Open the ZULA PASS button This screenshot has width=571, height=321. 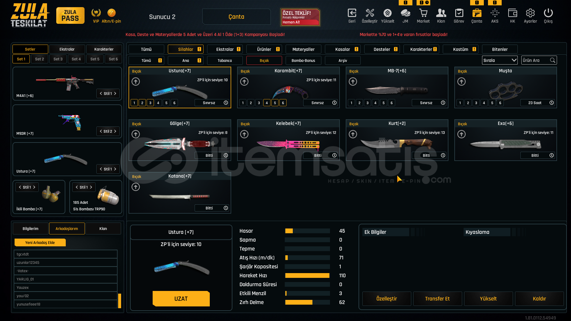(x=70, y=15)
